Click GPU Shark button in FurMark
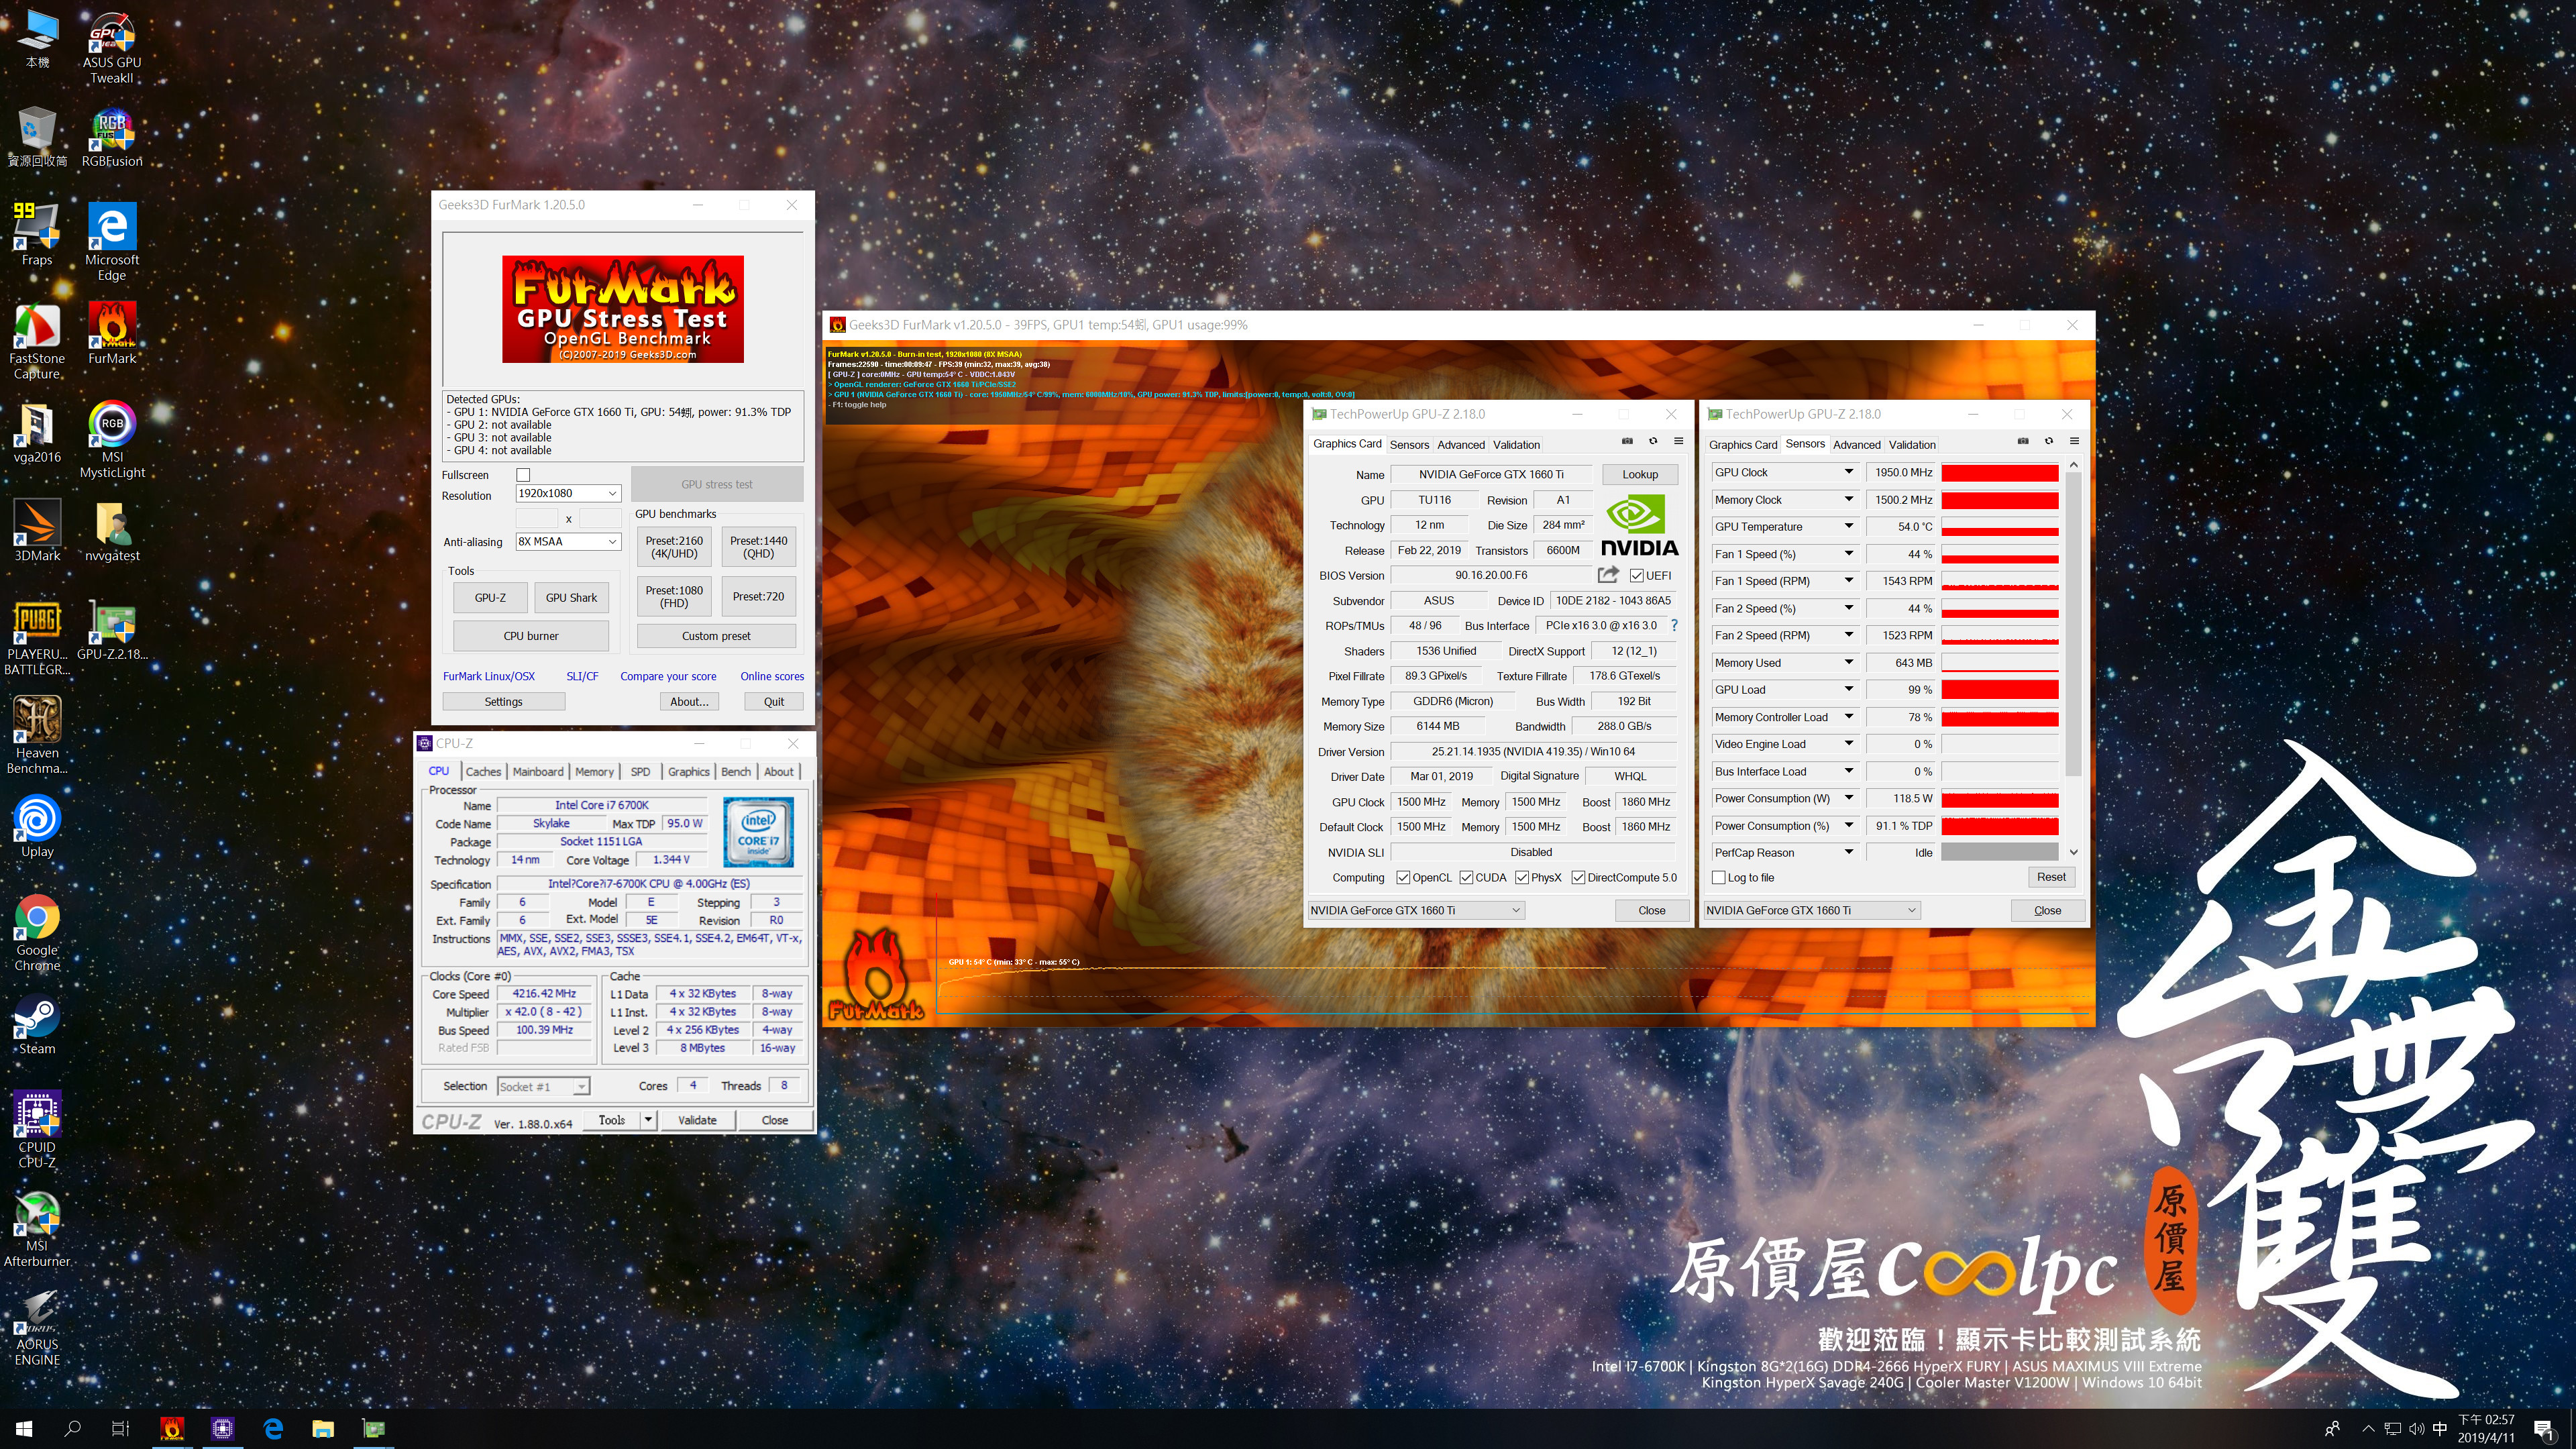This screenshot has width=2576, height=1449. (x=571, y=597)
